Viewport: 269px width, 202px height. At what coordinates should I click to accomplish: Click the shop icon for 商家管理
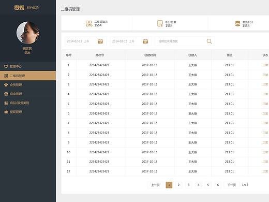[x=6, y=94]
